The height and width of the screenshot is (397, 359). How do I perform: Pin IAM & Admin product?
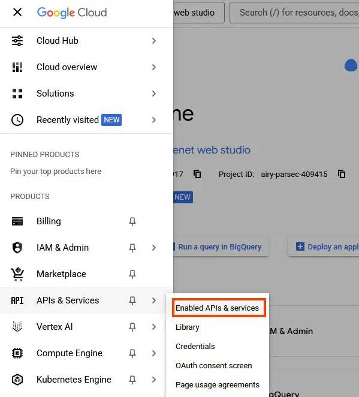point(132,248)
